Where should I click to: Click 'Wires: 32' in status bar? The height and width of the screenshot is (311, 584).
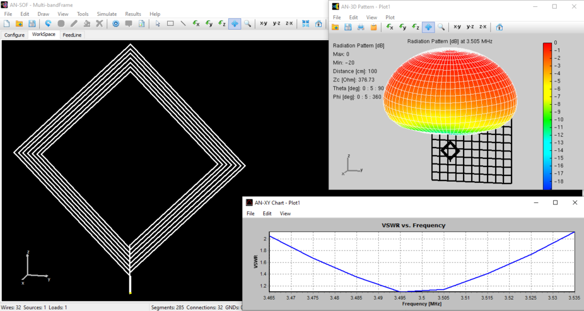coord(11,307)
